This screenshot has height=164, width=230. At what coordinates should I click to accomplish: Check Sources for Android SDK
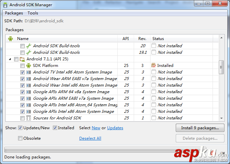(22, 118)
